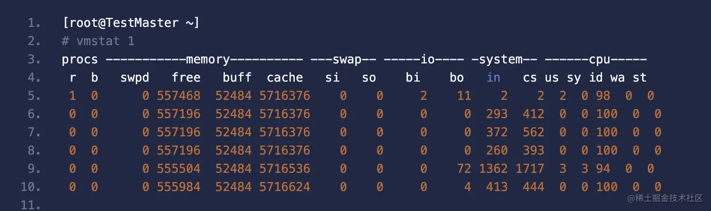Click the blue highlighted 'in' column header

[x=493, y=78]
